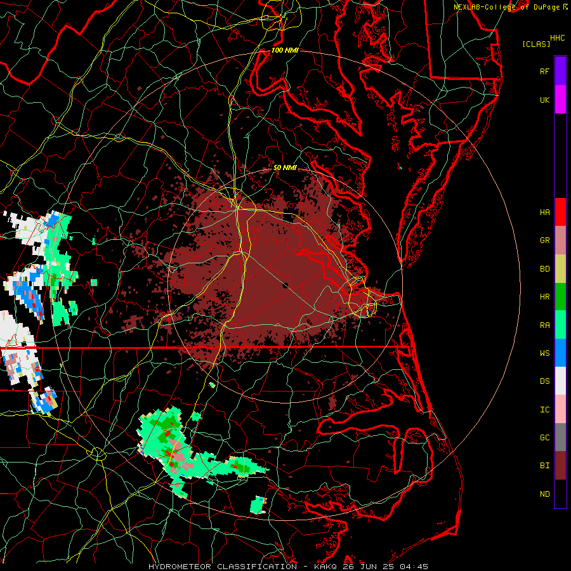The image size is (571, 571).
Task: Click the IC pink legend color swatch
Action: (x=560, y=409)
